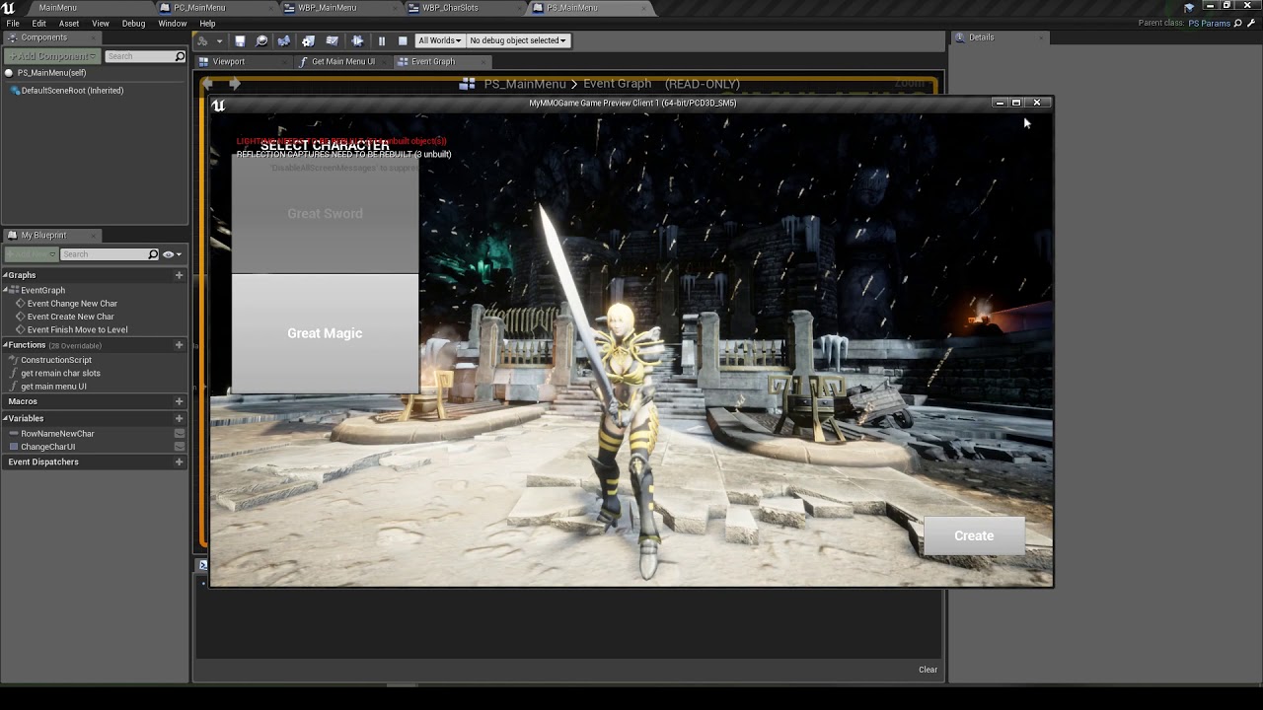Click Great Sword in the game preview

click(325, 213)
